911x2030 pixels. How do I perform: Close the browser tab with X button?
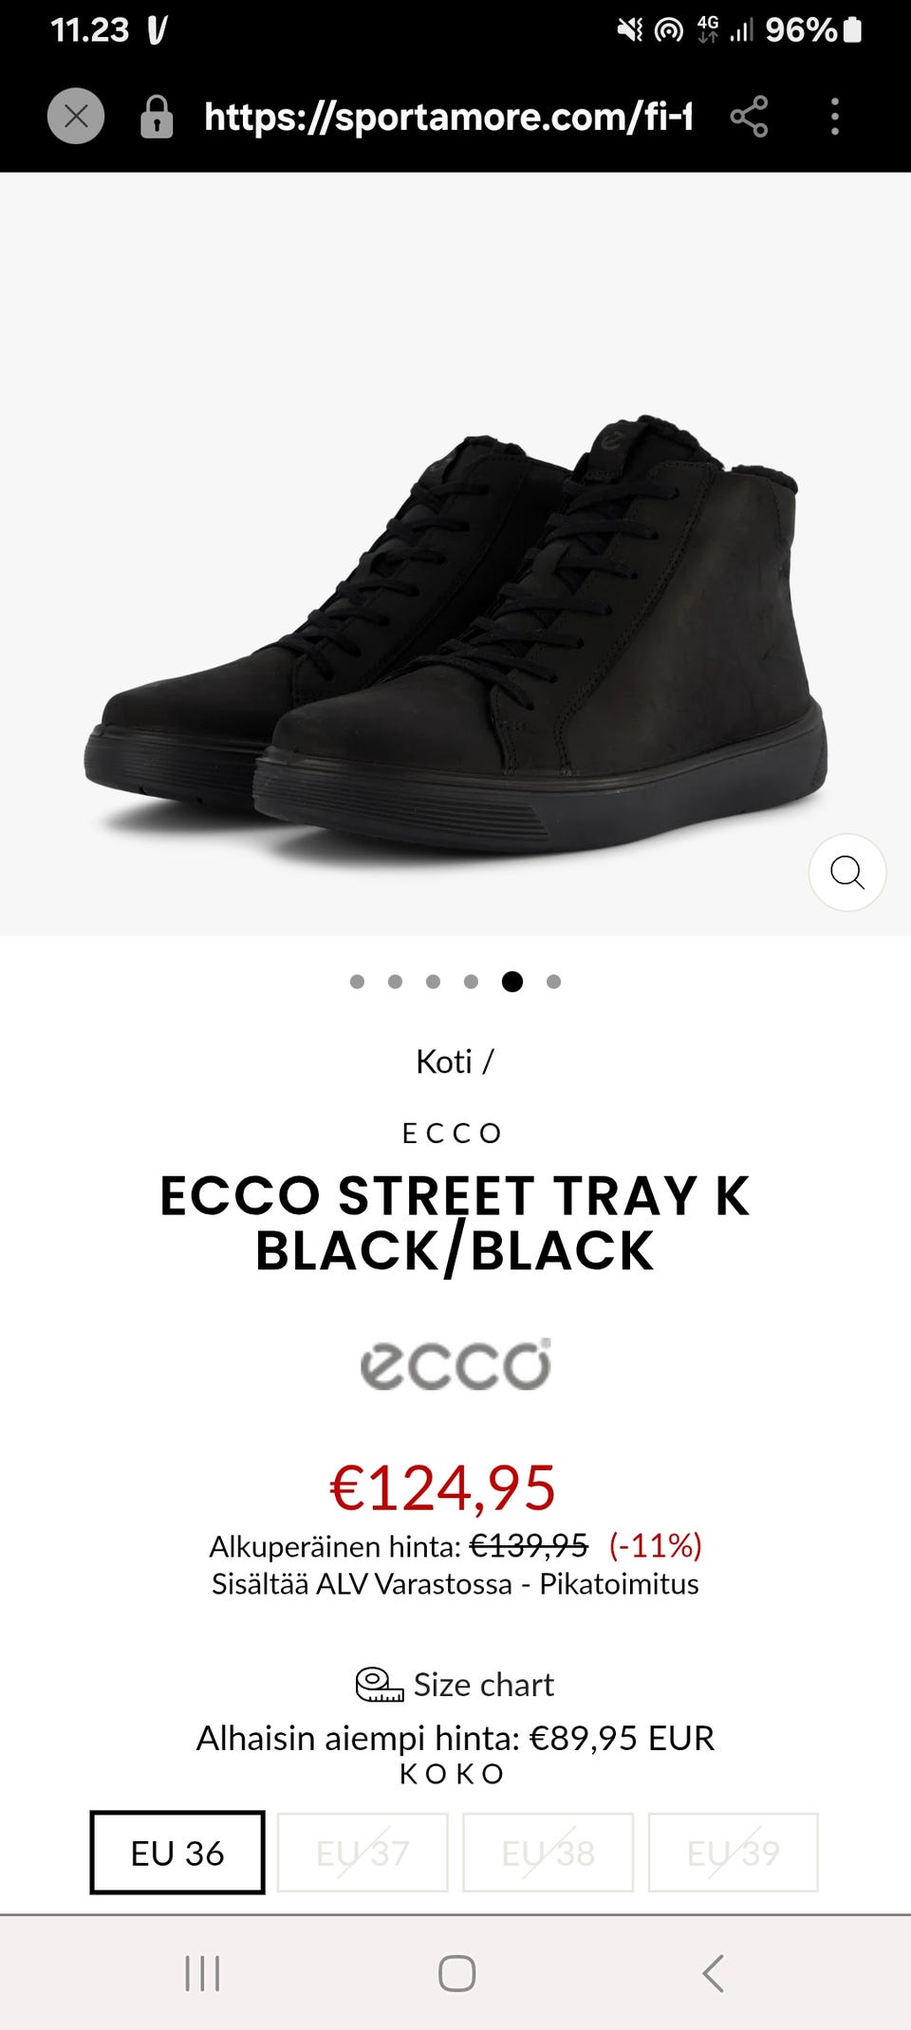pos(76,117)
